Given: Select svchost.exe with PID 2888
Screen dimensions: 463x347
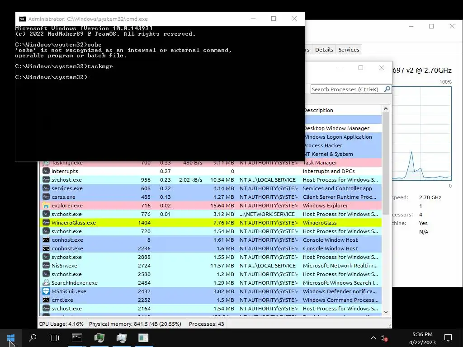Looking at the screenshot, I should pyautogui.click(x=211, y=257).
